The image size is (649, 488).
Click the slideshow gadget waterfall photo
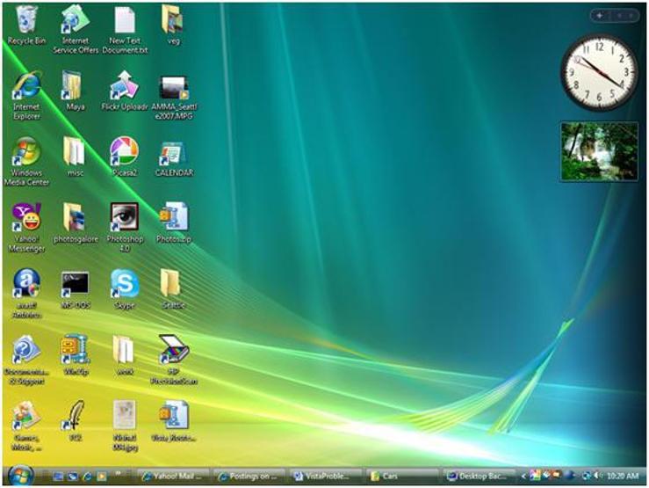(x=599, y=151)
